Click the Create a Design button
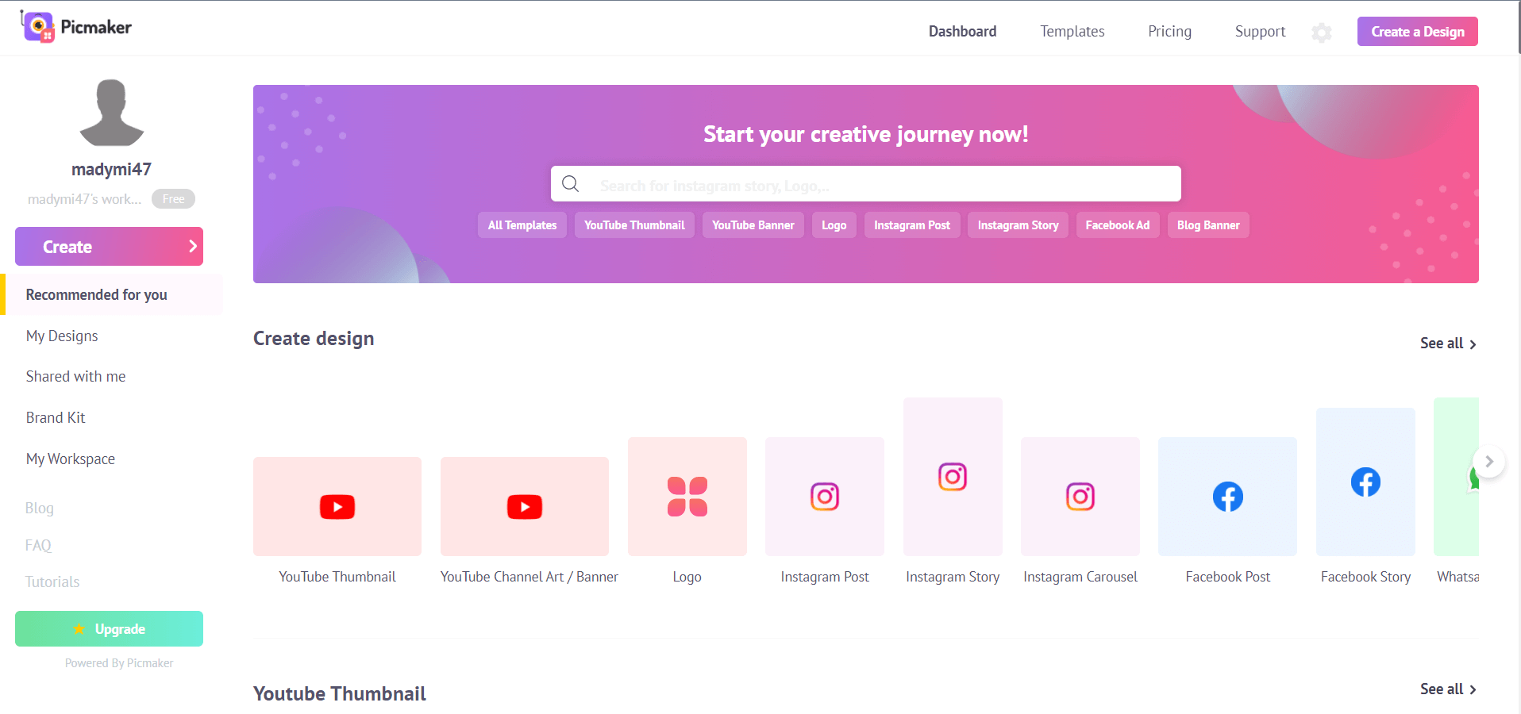Screen dimensions: 1521x714 pyautogui.click(x=1417, y=32)
